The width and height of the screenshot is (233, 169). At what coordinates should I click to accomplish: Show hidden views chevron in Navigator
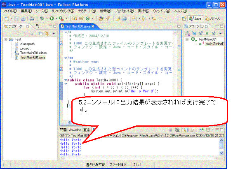tap(38, 26)
